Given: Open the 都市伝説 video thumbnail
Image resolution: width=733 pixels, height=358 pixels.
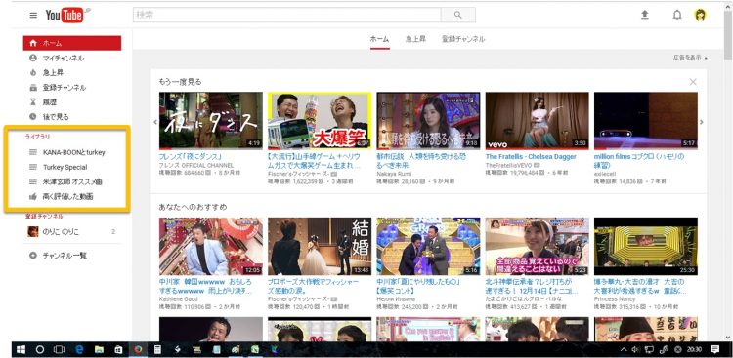Looking at the screenshot, I should coord(428,120).
